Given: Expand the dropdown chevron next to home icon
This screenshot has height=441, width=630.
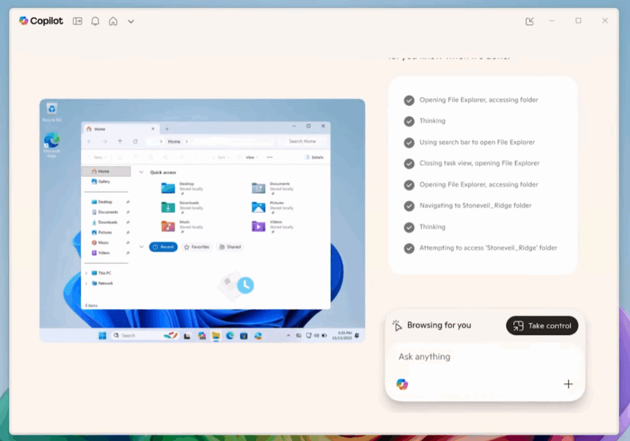Looking at the screenshot, I should tap(131, 22).
